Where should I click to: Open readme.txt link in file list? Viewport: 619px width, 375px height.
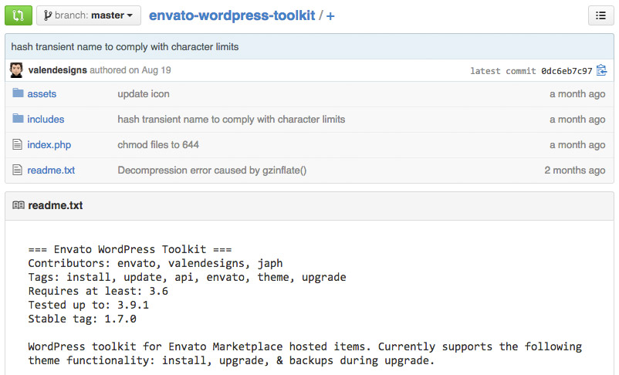click(x=51, y=170)
